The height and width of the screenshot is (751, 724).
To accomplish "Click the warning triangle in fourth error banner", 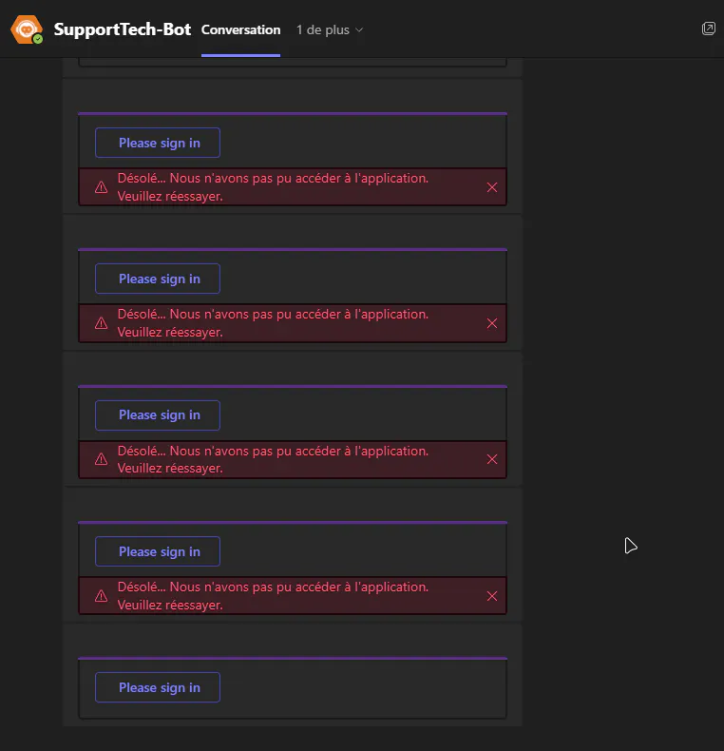I will coord(101,596).
